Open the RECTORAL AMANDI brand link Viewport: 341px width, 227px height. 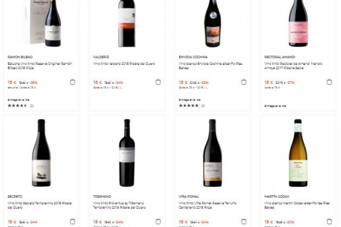pyautogui.click(x=278, y=57)
